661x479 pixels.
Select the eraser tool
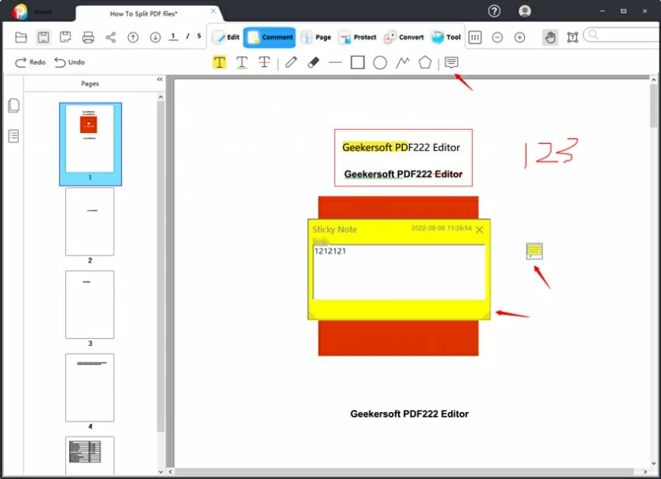312,62
